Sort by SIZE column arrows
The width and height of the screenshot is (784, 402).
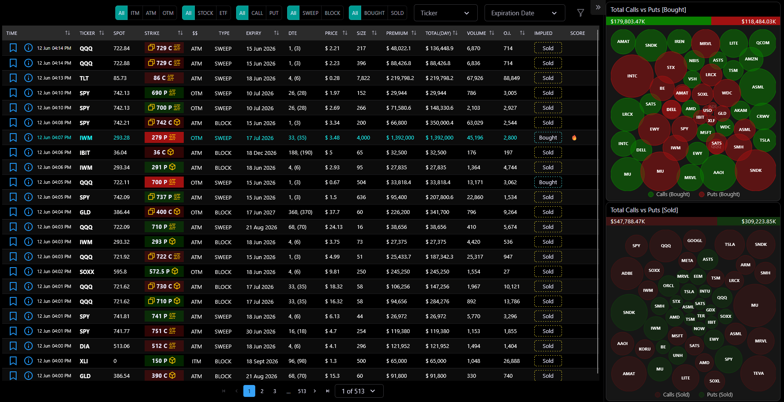pos(374,33)
